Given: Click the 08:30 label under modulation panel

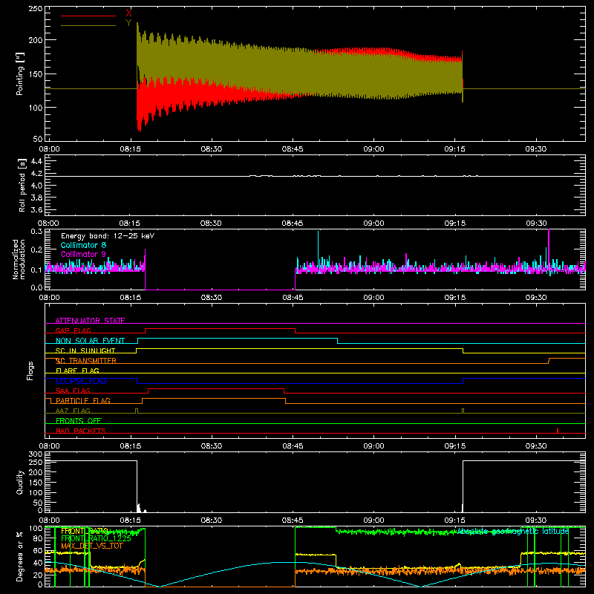Looking at the screenshot, I should (212, 298).
